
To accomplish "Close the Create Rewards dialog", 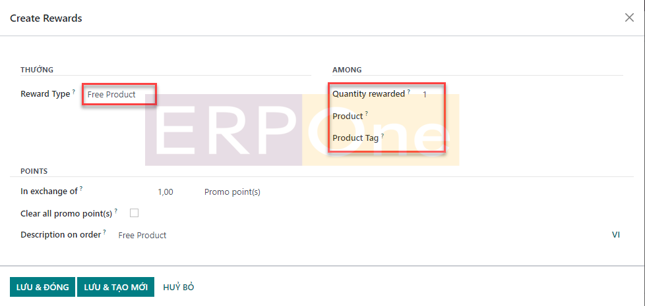I will click(x=629, y=18).
